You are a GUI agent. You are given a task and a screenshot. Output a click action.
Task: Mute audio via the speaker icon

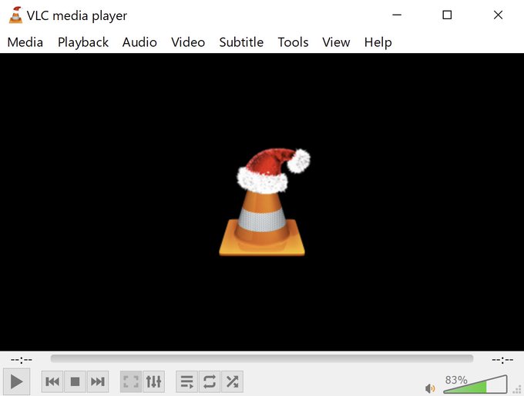point(430,388)
